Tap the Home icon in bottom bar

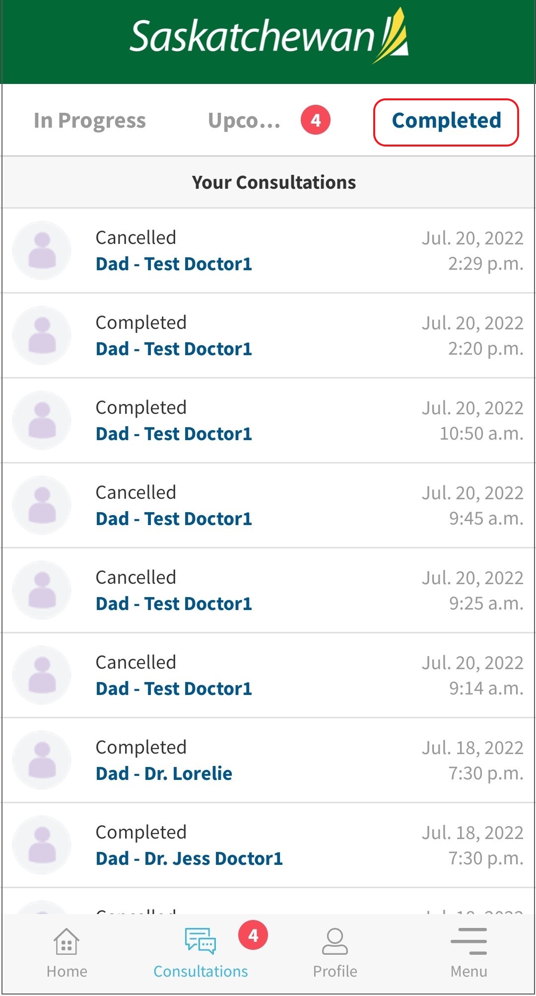tap(67, 942)
